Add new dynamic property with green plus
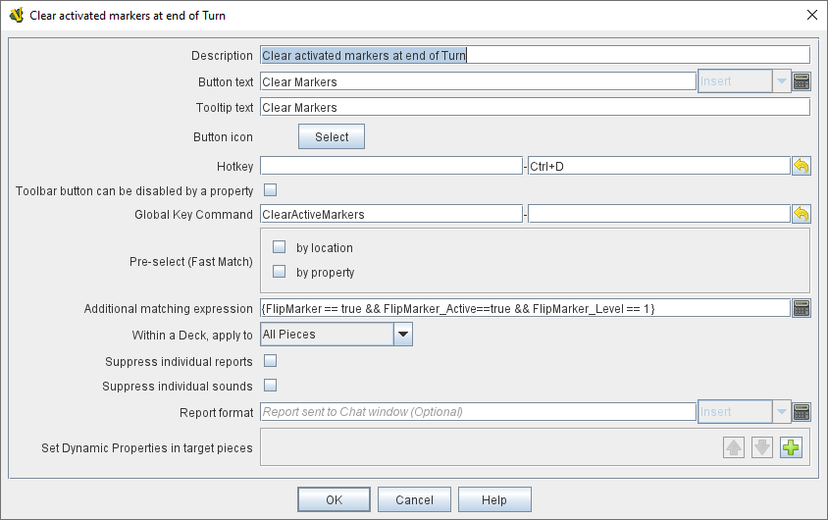This screenshot has width=828, height=520. click(791, 448)
